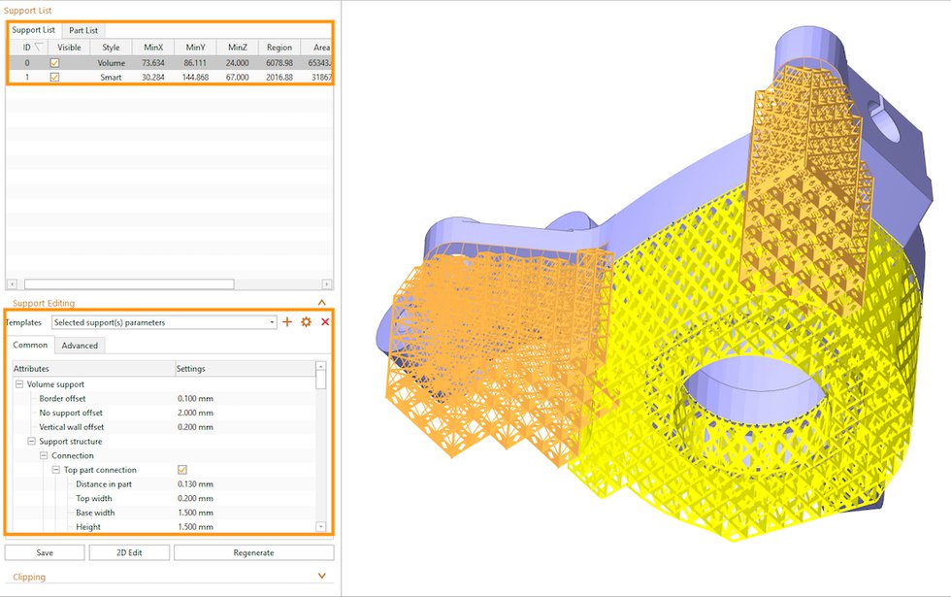Uncheck Top part connection checkbox
This screenshot has width=951, height=597.
pos(182,470)
